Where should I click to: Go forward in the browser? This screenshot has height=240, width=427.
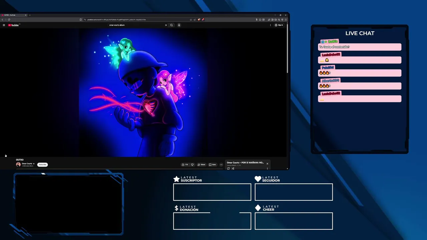pos(6,20)
